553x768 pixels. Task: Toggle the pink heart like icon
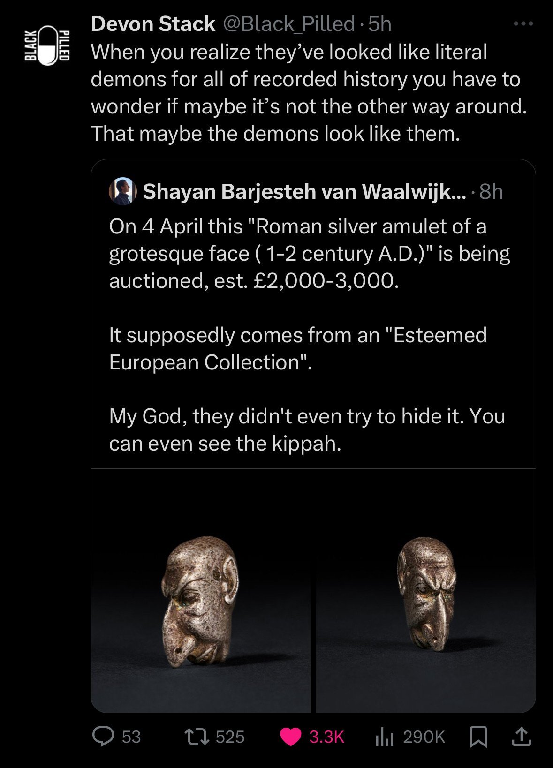(290, 737)
